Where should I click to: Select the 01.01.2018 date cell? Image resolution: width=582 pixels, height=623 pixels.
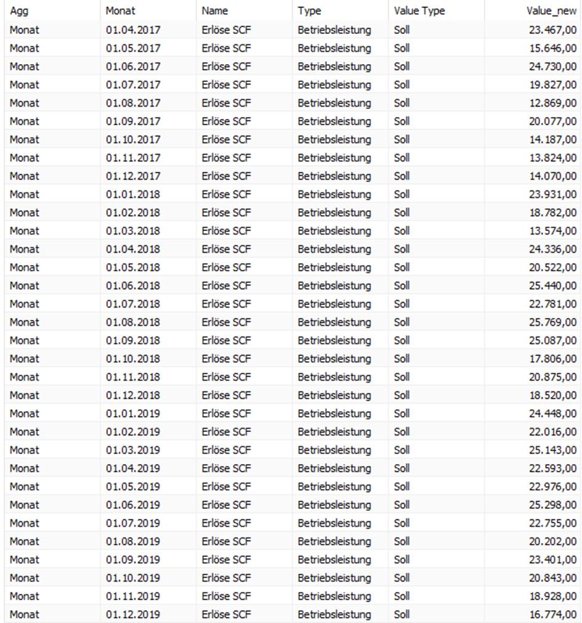tap(133, 194)
